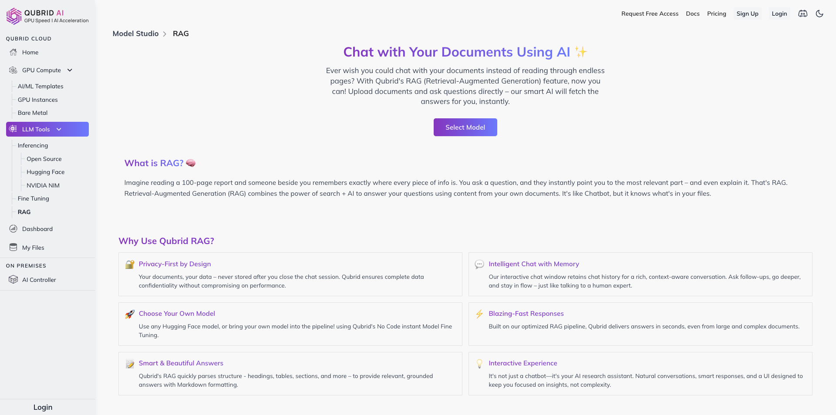Click the LLM Tools icon in sidebar
836x415 pixels.
[x=13, y=129]
